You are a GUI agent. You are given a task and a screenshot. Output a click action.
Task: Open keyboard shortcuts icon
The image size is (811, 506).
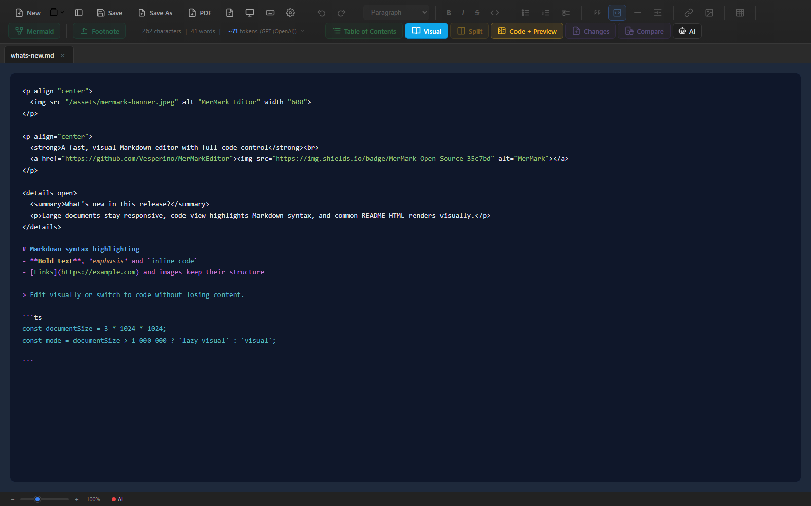tap(270, 13)
